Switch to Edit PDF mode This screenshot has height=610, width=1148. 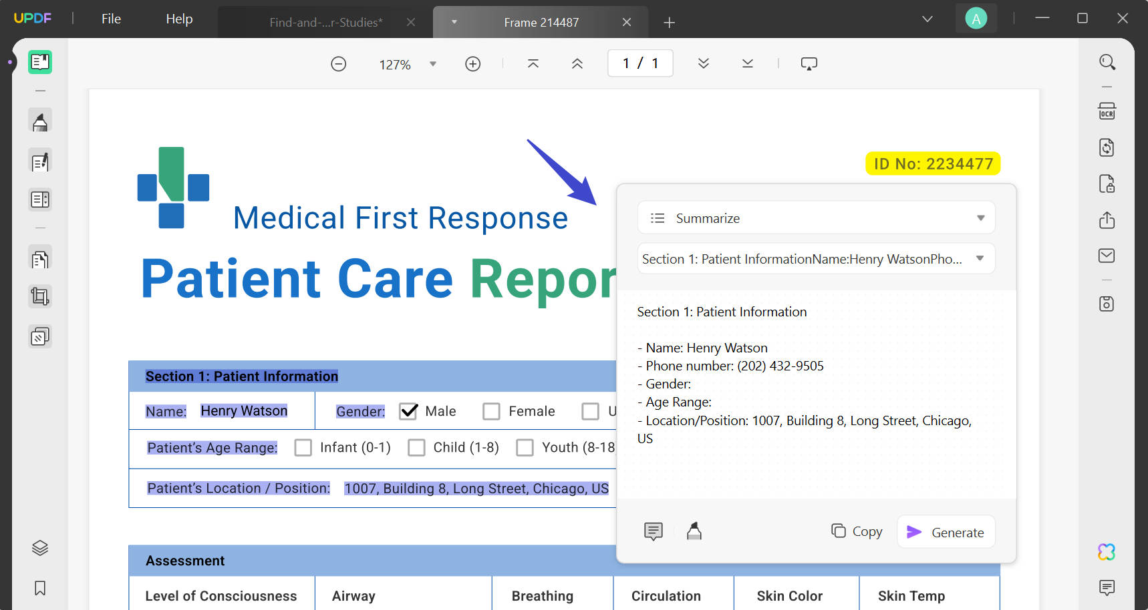coord(40,161)
